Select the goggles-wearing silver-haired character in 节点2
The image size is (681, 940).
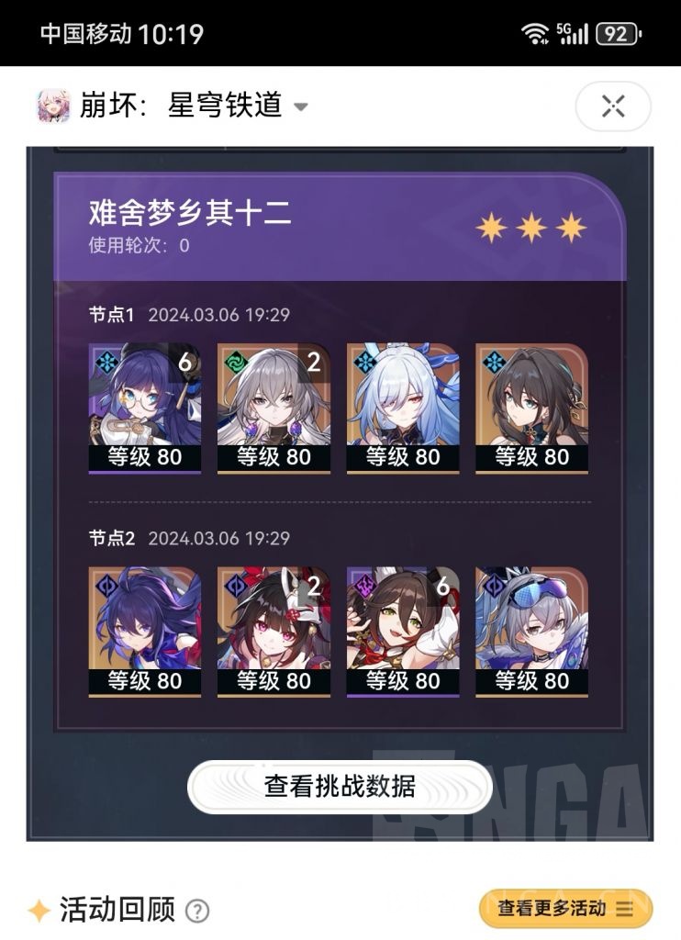pyautogui.click(x=531, y=632)
